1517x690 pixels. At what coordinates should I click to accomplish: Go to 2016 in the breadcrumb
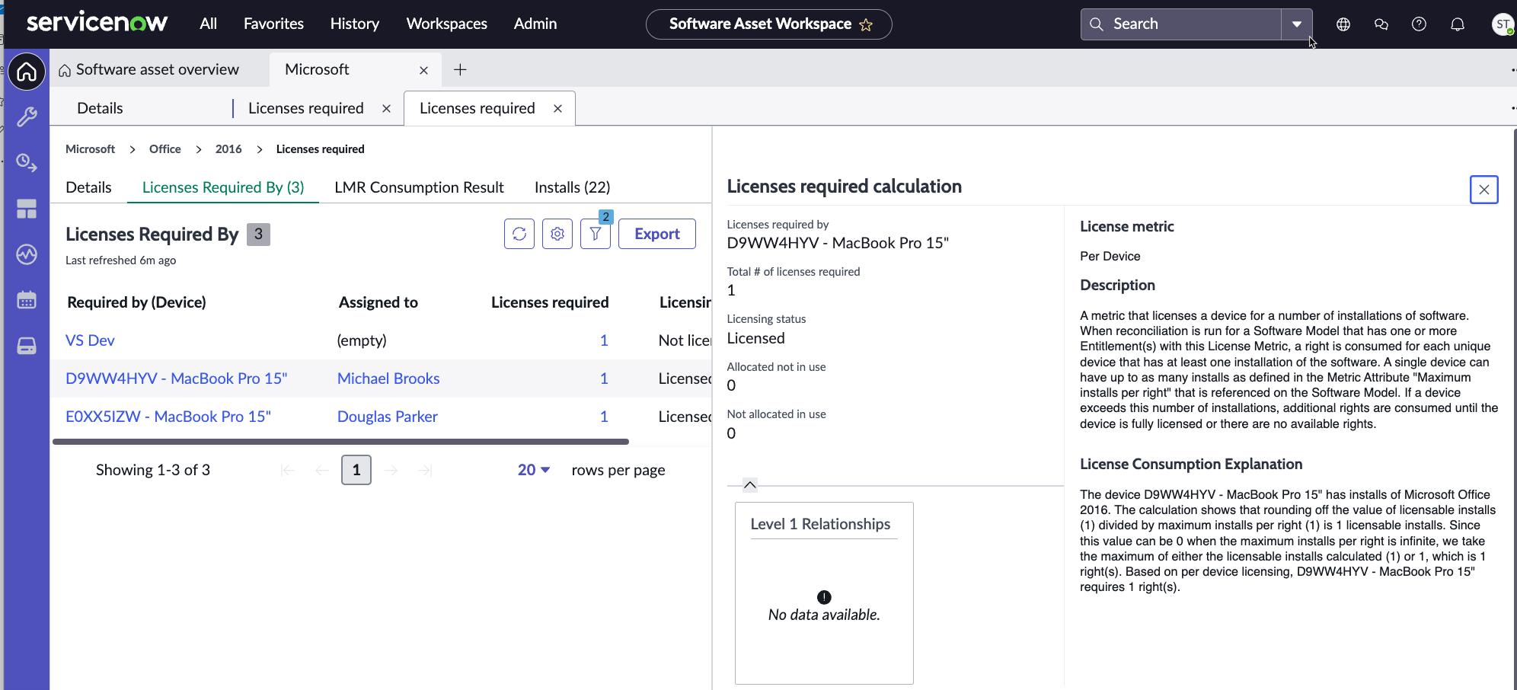pos(228,149)
